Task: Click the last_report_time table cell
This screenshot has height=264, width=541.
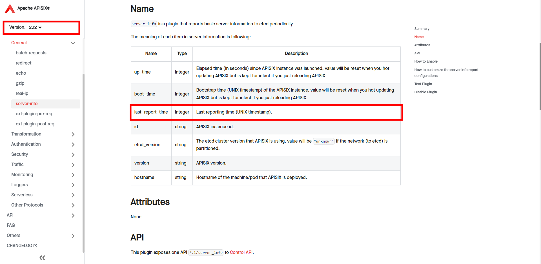Action: (x=151, y=112)
